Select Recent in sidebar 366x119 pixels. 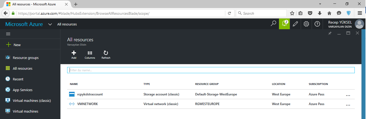(18, 79)
